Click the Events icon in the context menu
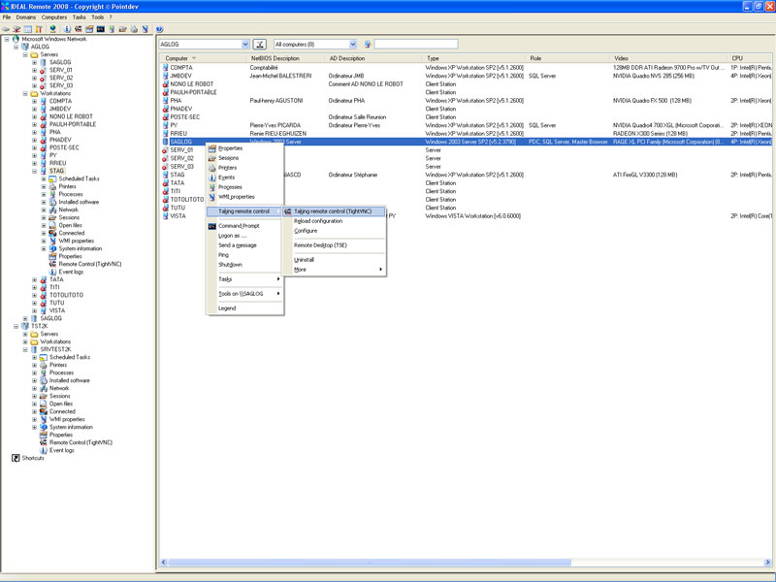The width and height of the screenshot is (776, 582). pos(212,178)
